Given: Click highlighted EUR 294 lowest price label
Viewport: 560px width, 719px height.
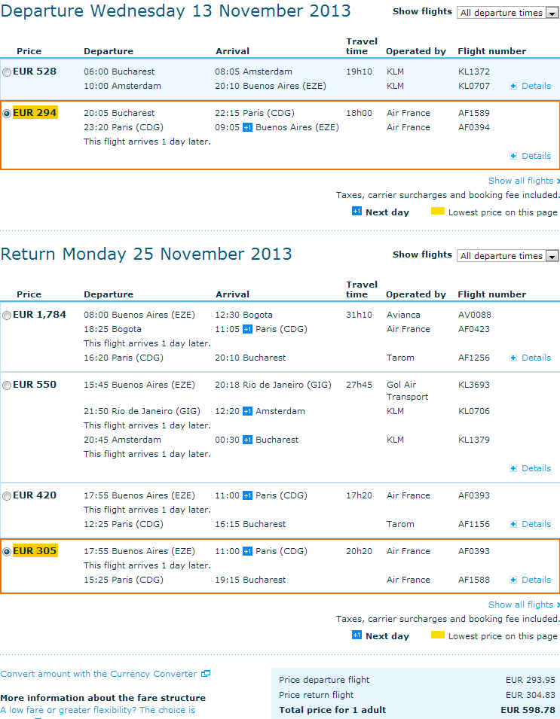Looking at the screenshot, I should [x=35, y=112].
